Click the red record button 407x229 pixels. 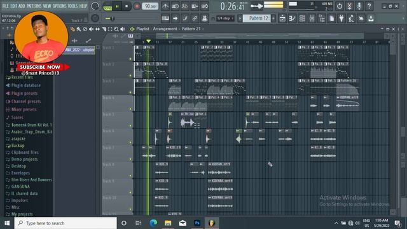click(x=137, y=6)
